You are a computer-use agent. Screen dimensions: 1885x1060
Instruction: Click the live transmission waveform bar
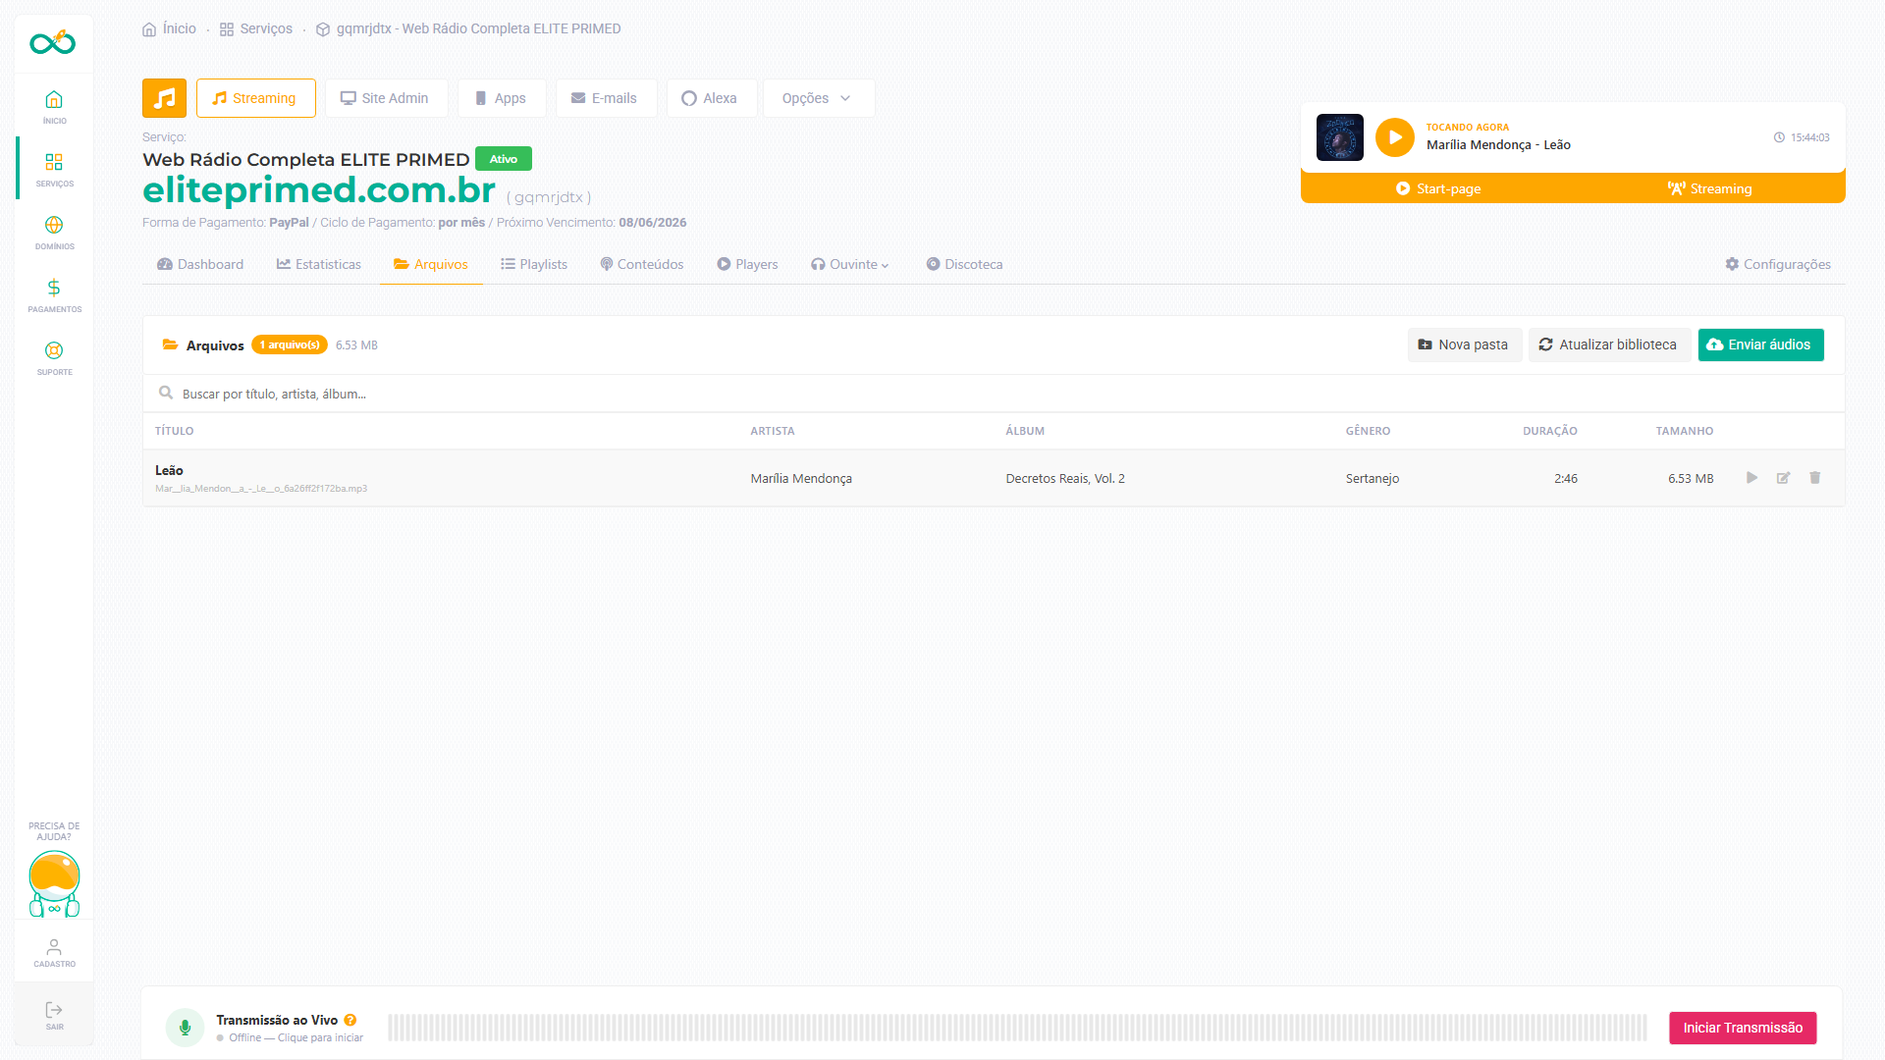(1017, 1028)
